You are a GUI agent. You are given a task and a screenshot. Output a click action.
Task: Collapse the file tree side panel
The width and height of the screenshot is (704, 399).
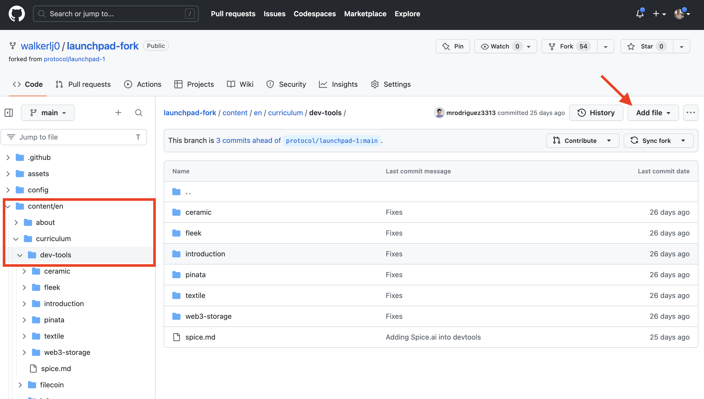click(9, 113)
